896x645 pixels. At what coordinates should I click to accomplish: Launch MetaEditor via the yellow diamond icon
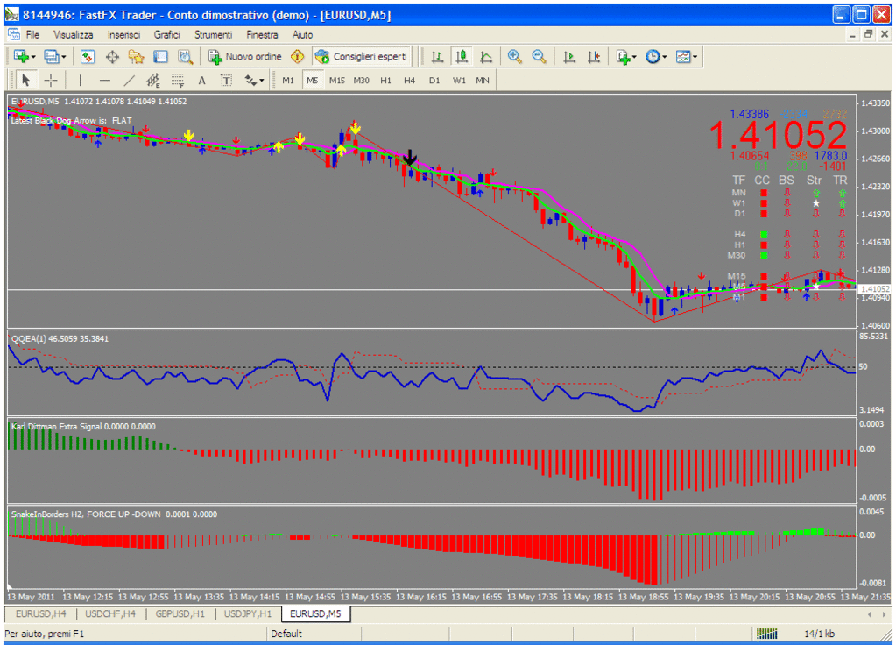297,57
